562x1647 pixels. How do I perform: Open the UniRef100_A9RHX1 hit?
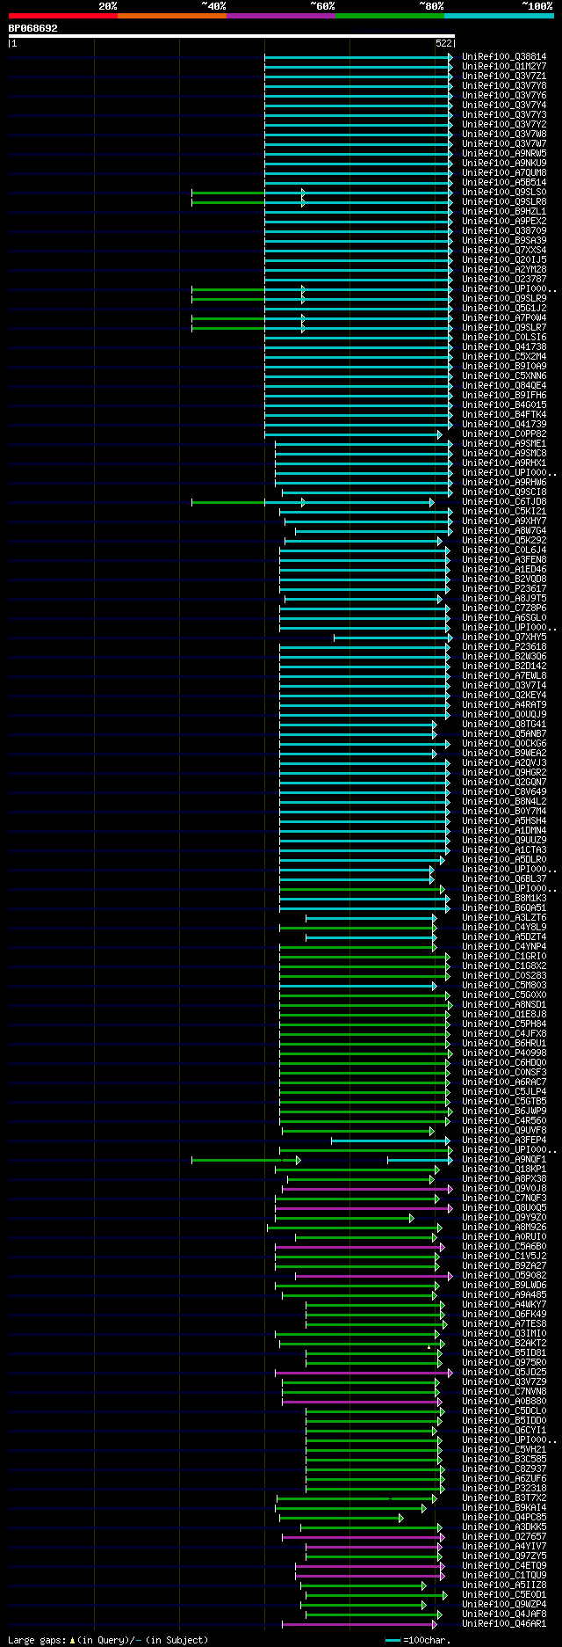click(x=504, y=463)
